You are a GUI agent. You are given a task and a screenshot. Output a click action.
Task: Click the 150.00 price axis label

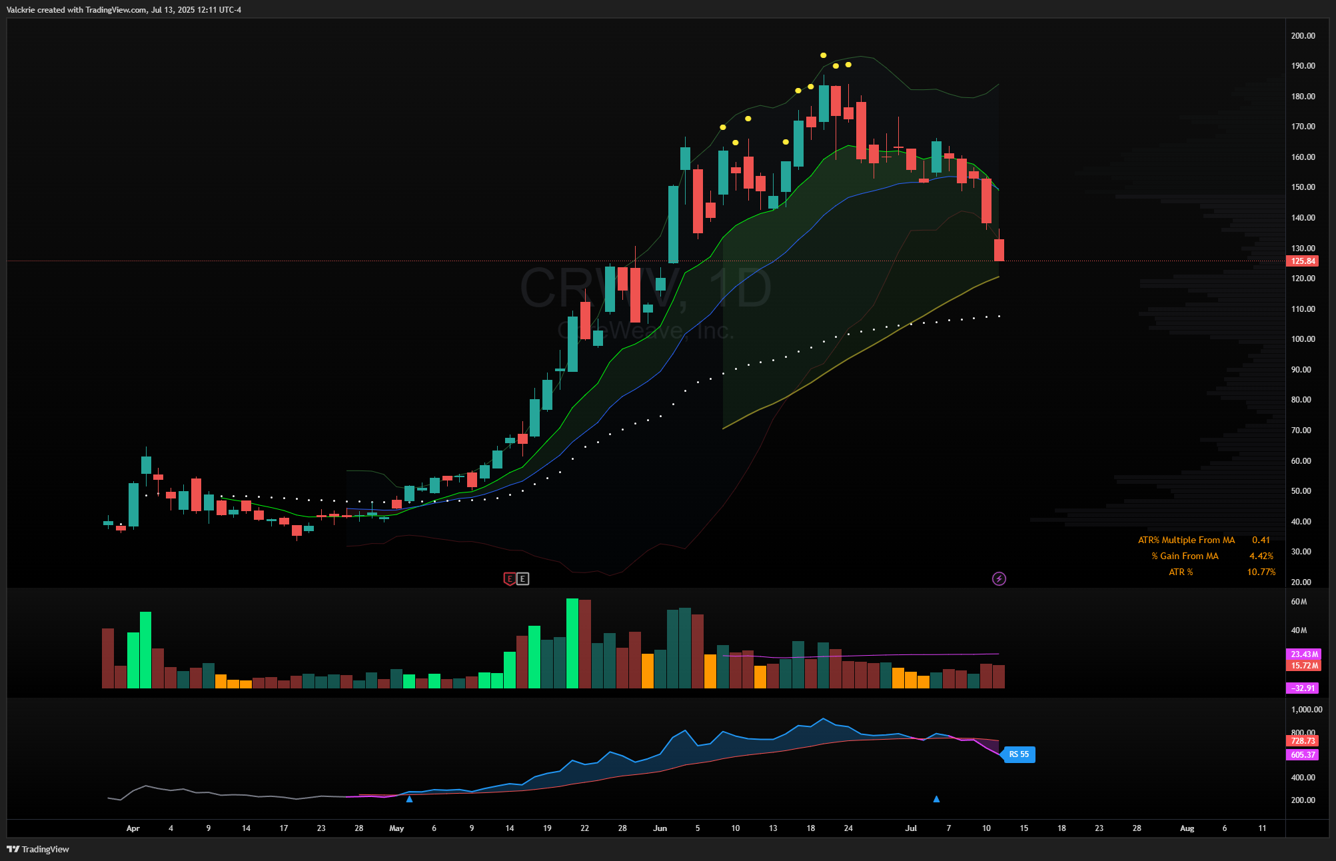(1303, 187)
